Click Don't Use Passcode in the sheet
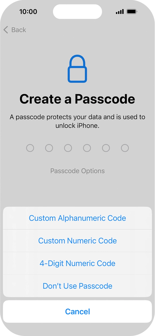This screenshot has height=336, width=155. click(78, 286)
